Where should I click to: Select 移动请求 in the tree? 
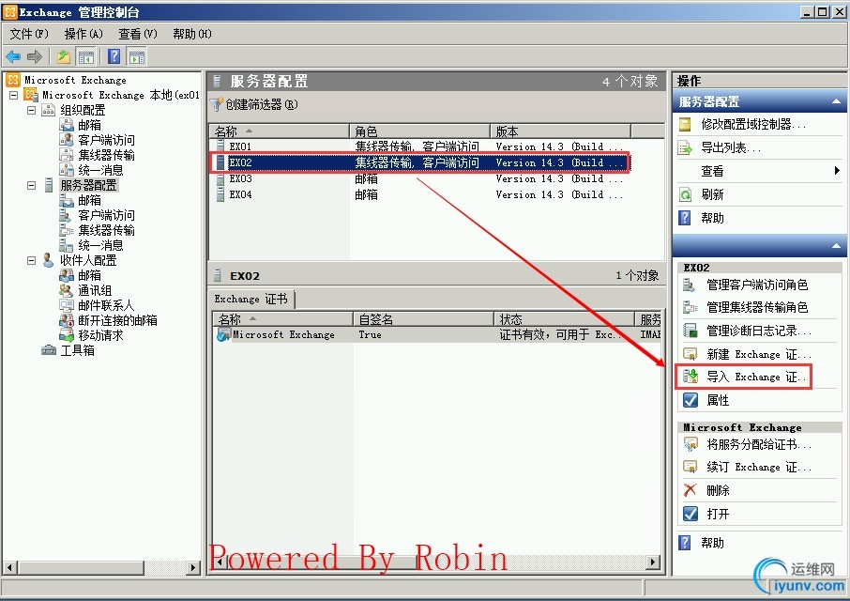[100, 335]
